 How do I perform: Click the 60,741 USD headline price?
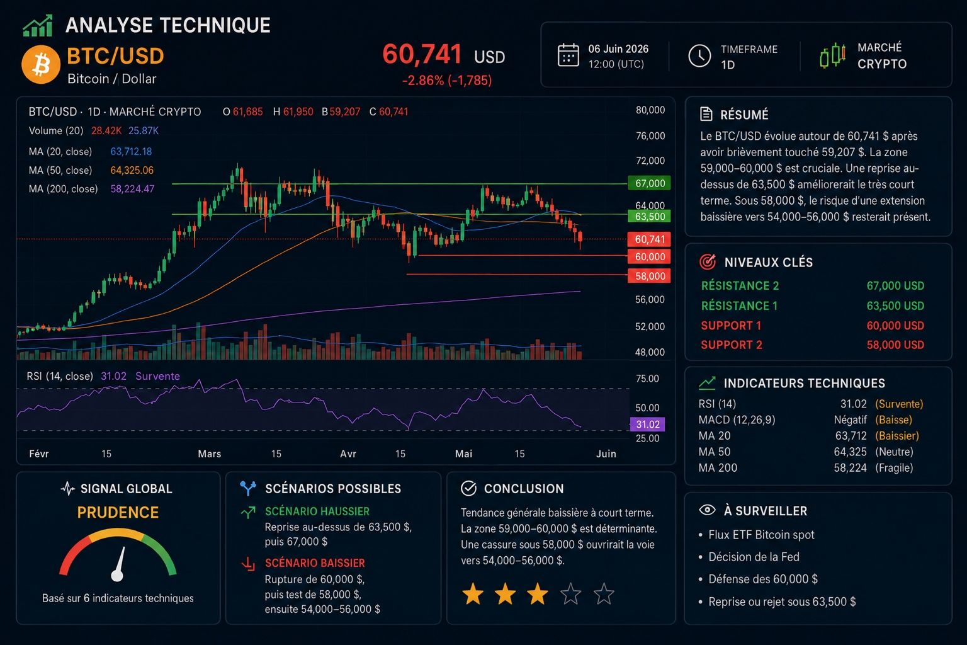pyautogui.click(x=444, y=55)
